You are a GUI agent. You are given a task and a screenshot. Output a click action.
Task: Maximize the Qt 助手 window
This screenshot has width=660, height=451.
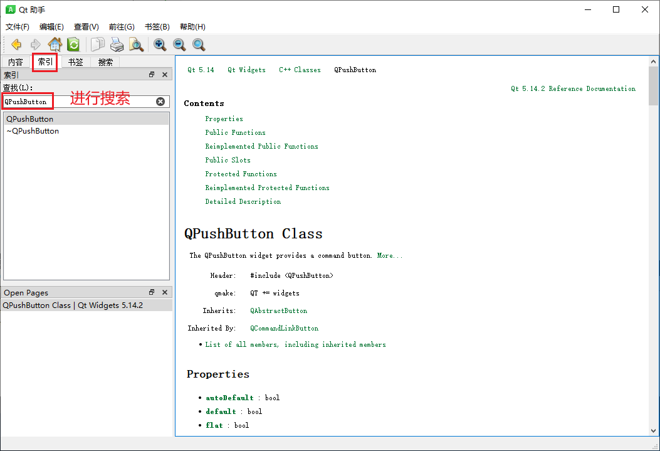(616, 9)
